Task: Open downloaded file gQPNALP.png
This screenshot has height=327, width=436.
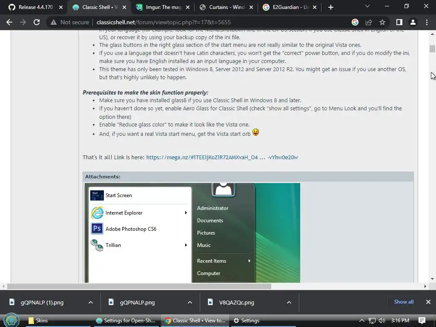Action: click(137, 302)
